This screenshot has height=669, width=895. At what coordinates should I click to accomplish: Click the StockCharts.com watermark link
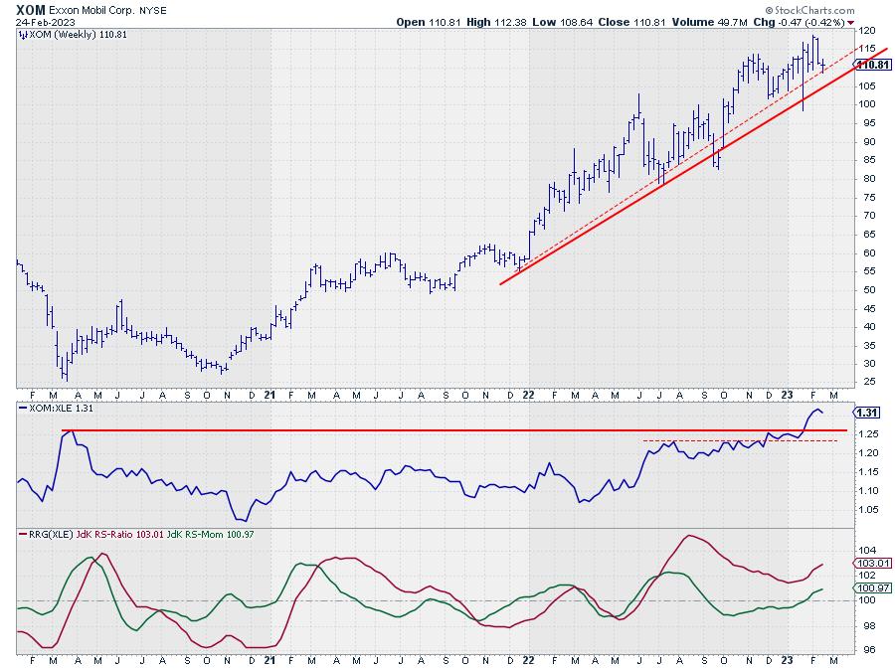tap(809, 10)
